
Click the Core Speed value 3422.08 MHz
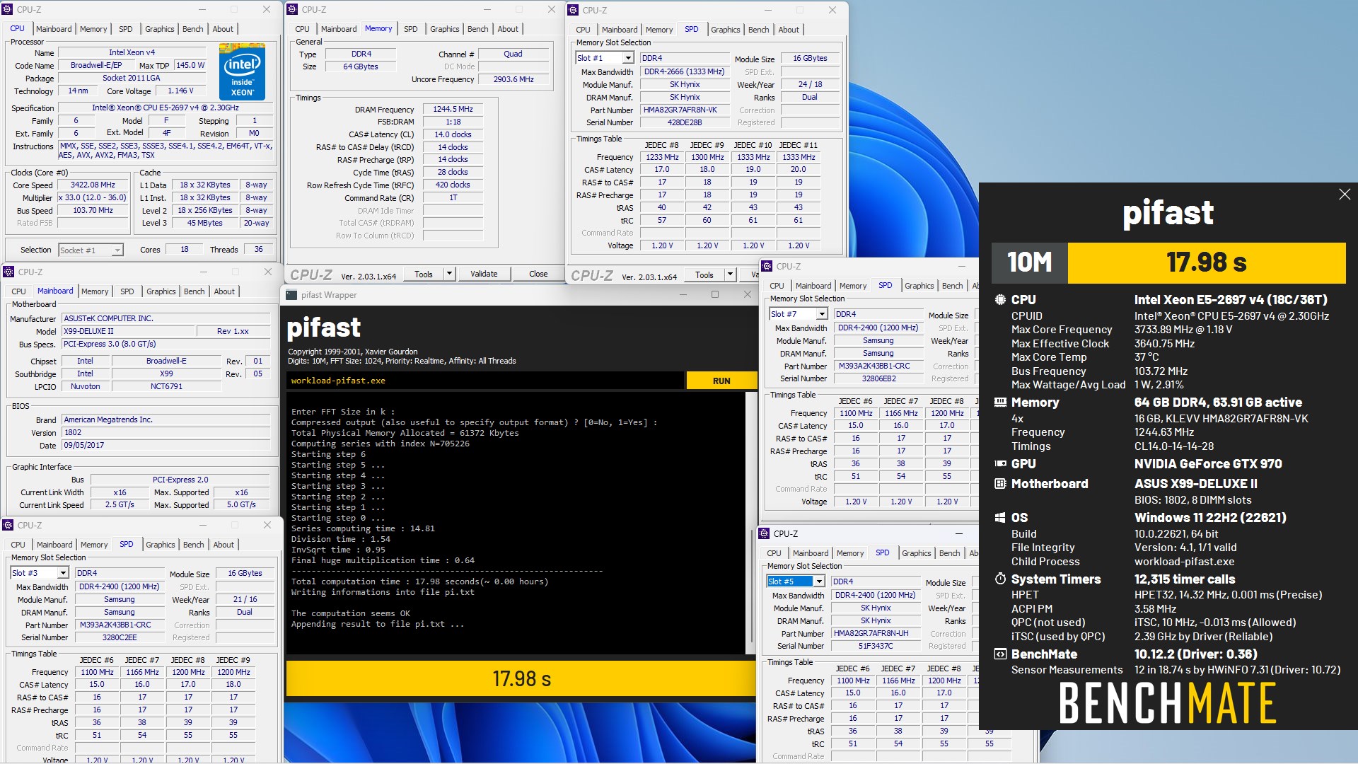coord(93,185)
